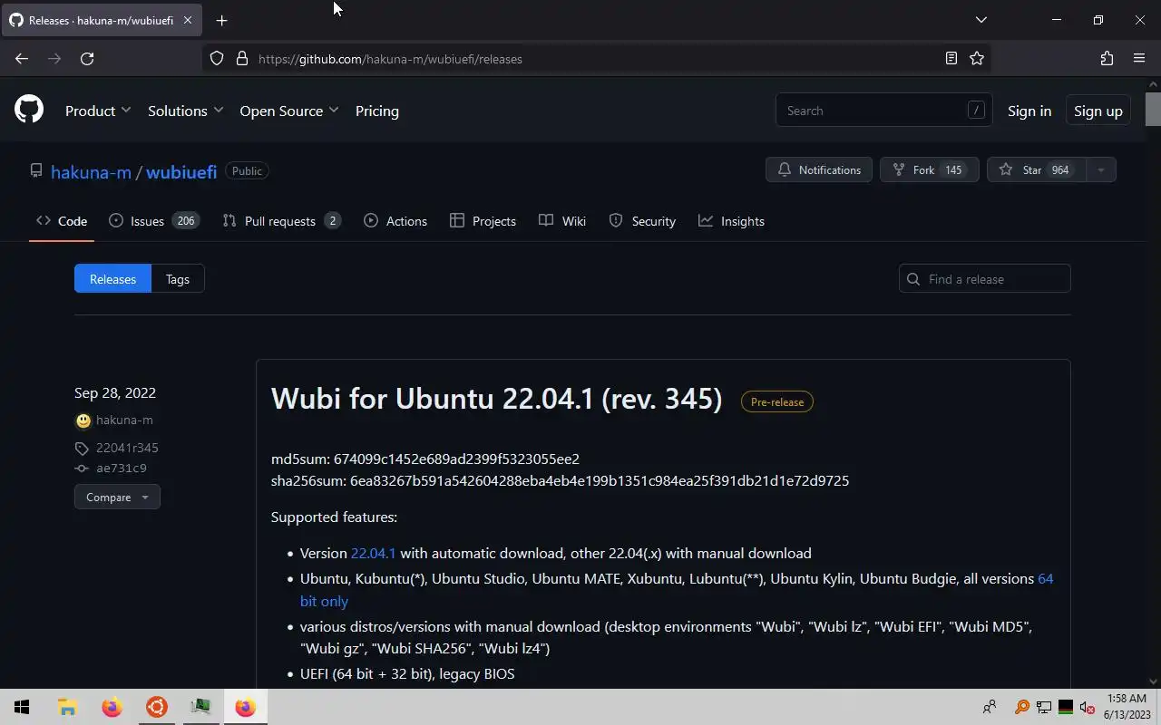Click the first Firefox taskbar icon
Viewport: 1161px width, 725px height.
click(112, 708)
